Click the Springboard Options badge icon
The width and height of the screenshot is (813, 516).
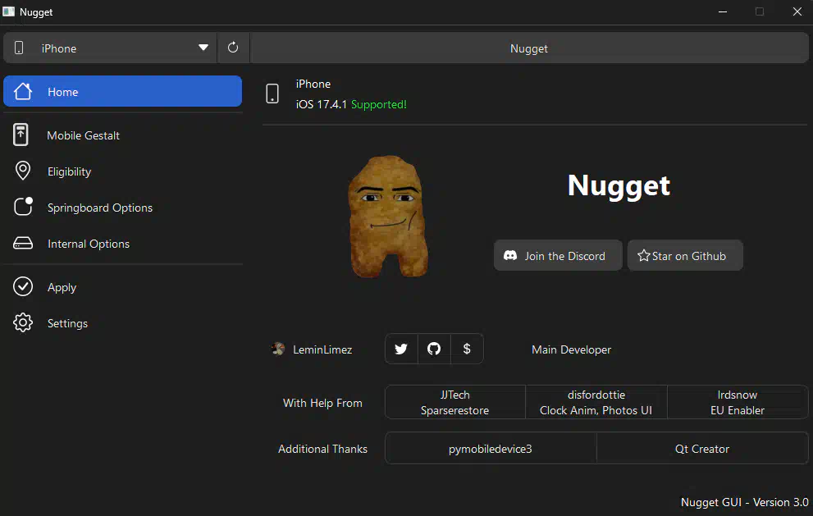(x=23, y=207)
